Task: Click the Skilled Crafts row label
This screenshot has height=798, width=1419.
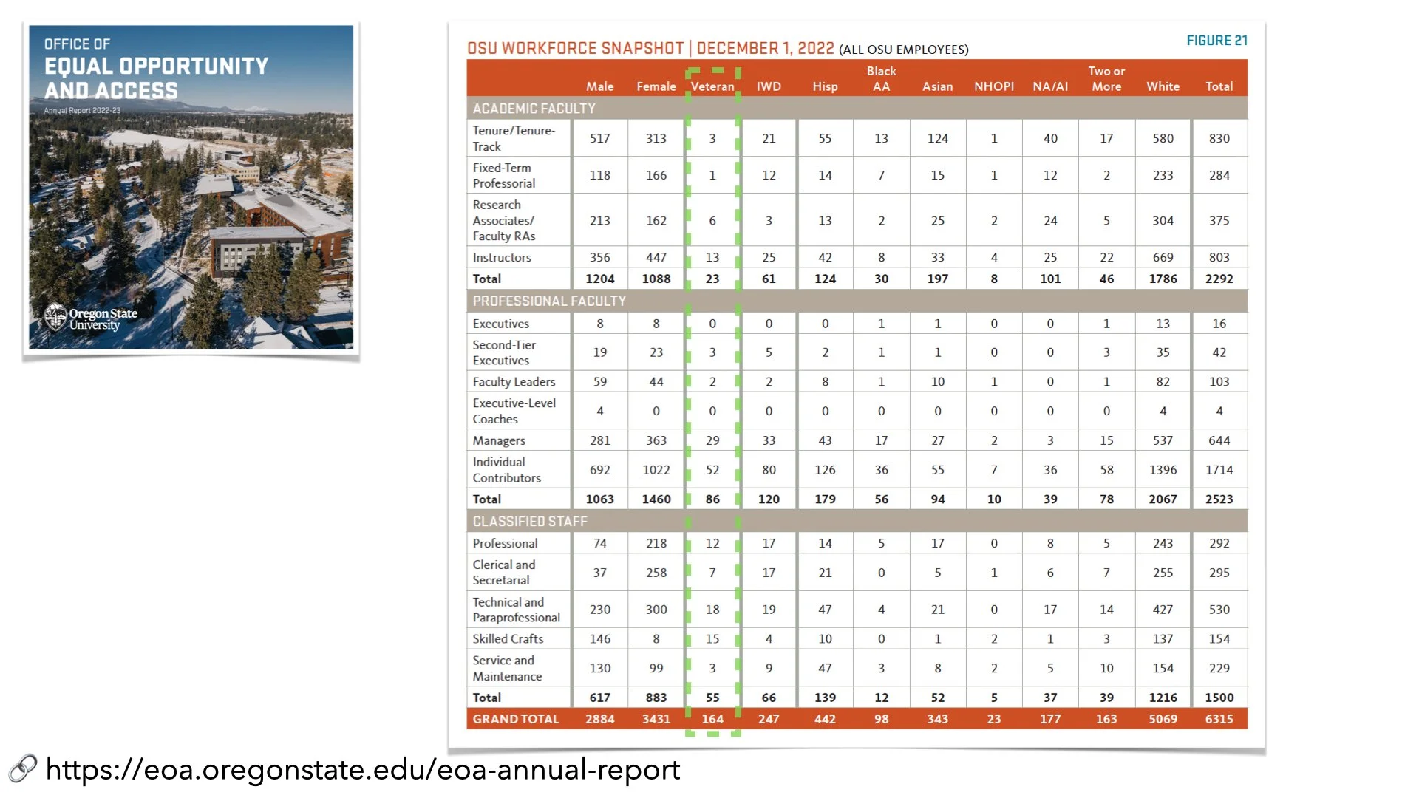Action: tap(508, 638)
